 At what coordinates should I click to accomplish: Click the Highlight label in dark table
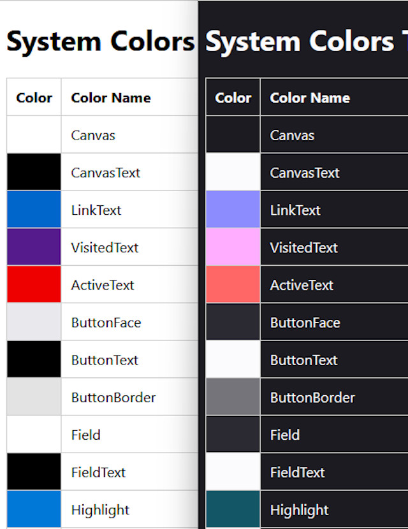pos(300,510)
